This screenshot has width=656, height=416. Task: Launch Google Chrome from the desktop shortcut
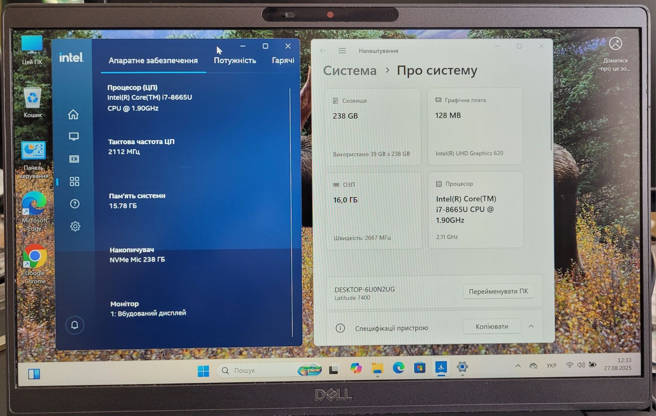pos(35,264)
